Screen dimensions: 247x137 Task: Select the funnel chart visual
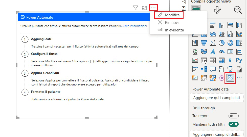coord(204,43)
